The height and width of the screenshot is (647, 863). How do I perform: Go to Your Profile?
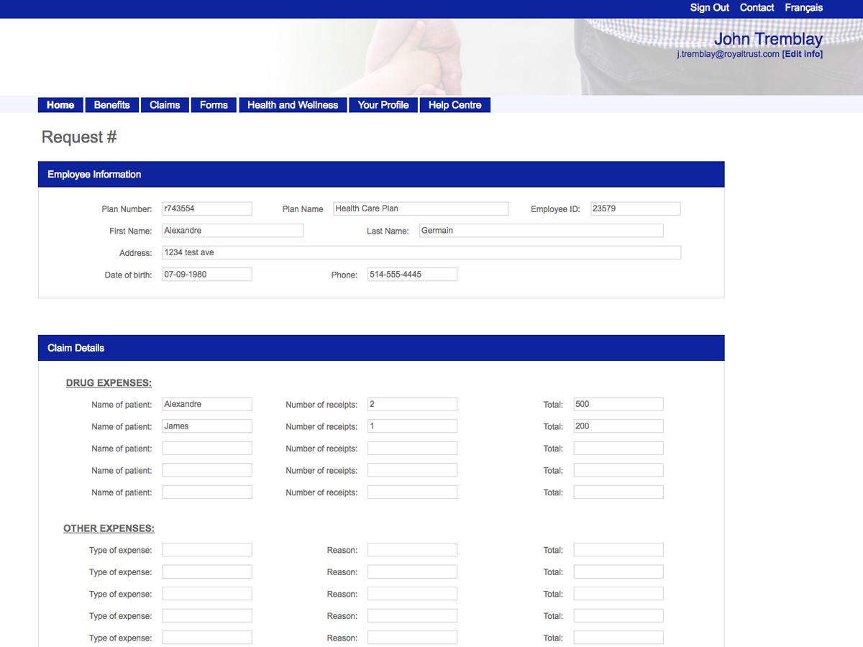383,104
